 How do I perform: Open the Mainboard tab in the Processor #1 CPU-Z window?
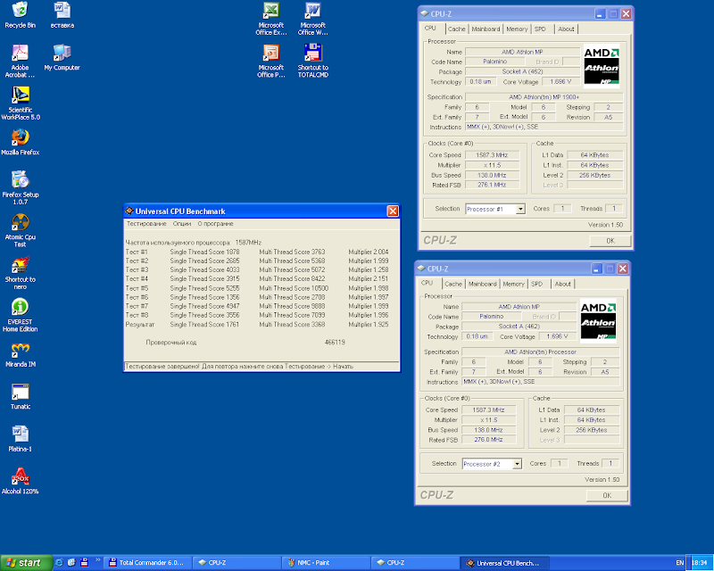pyautogui.click(x=486, y=29)
